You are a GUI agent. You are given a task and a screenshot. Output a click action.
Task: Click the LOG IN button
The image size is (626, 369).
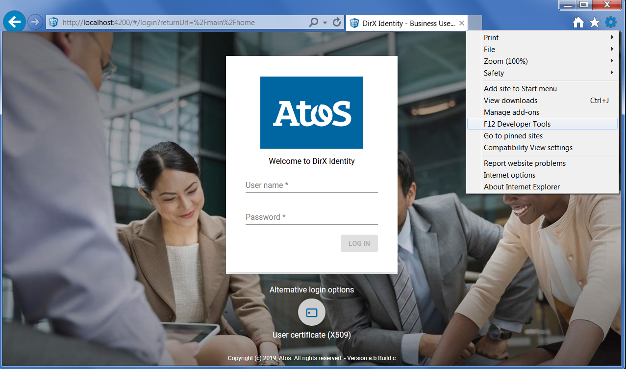pyautogui.click(x=359, y=243)
